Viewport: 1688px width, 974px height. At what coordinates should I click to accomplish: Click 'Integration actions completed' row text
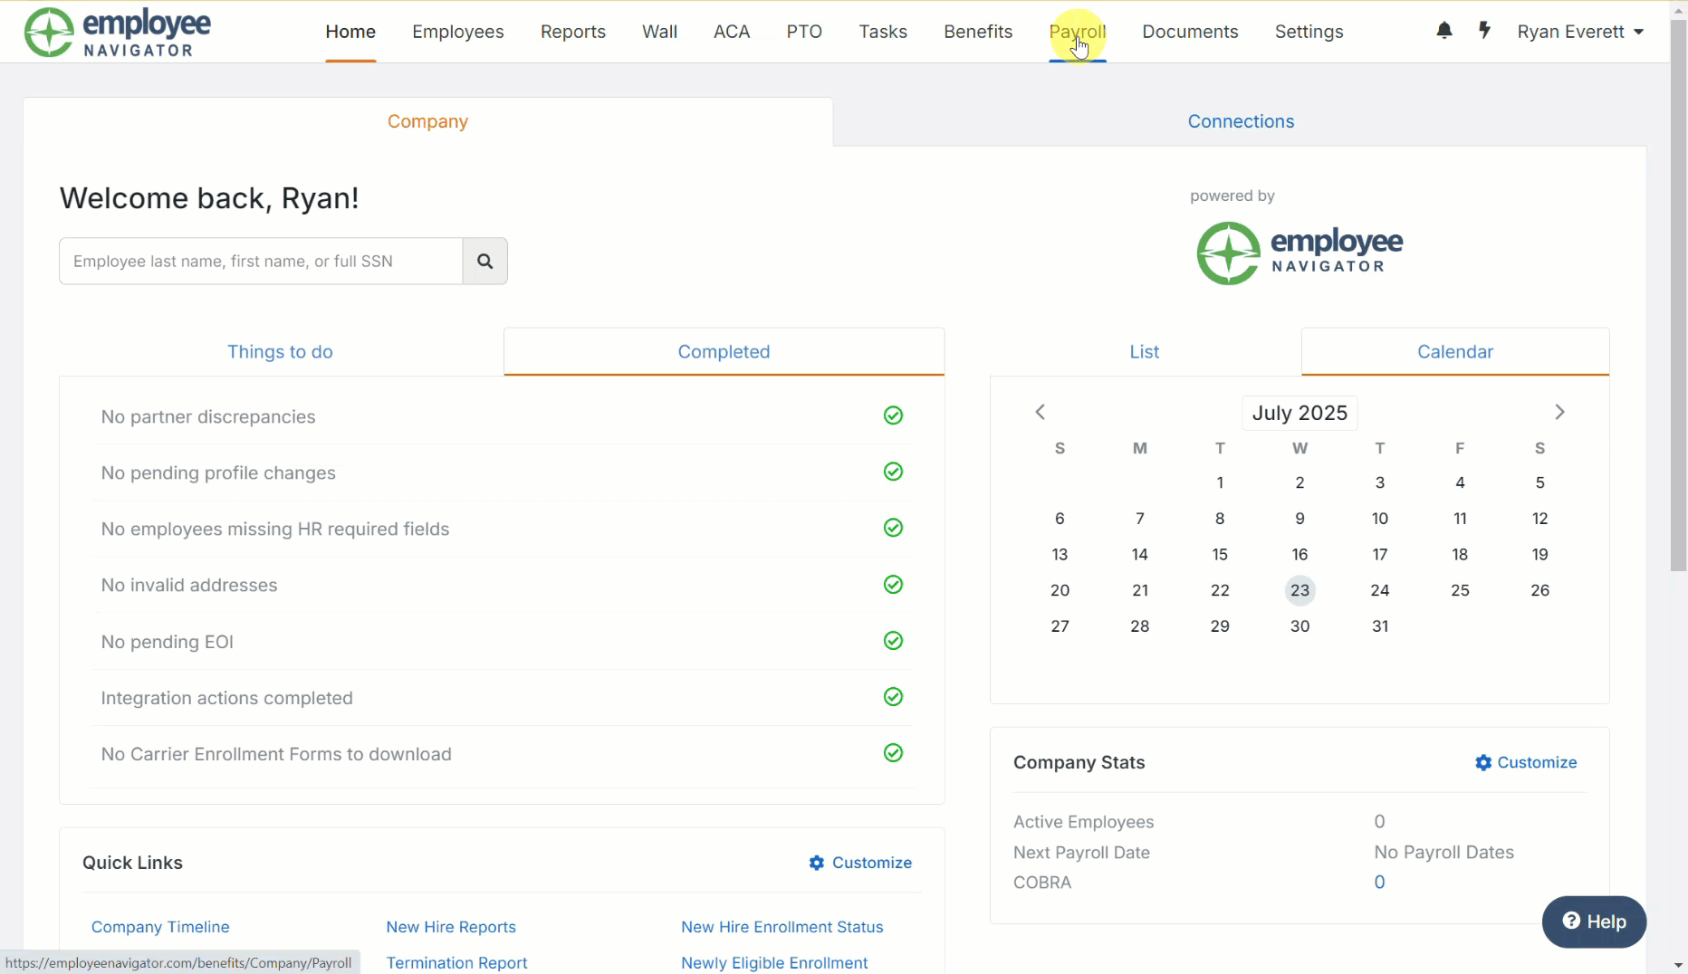point(226,698)
